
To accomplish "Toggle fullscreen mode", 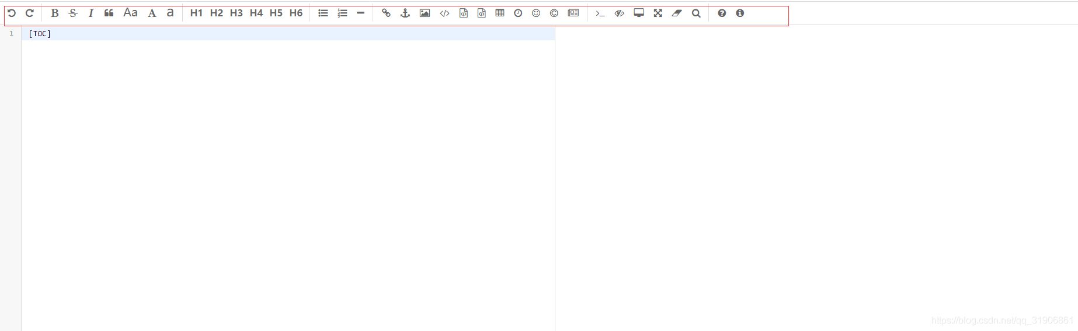I will click(658, 13).
